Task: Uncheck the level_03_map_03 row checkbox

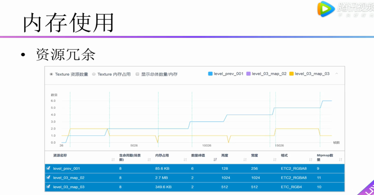Action: coord(49,187)
